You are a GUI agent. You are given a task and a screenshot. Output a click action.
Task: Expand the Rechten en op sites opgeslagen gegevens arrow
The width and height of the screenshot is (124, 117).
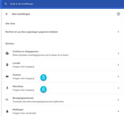coord(118,32)
